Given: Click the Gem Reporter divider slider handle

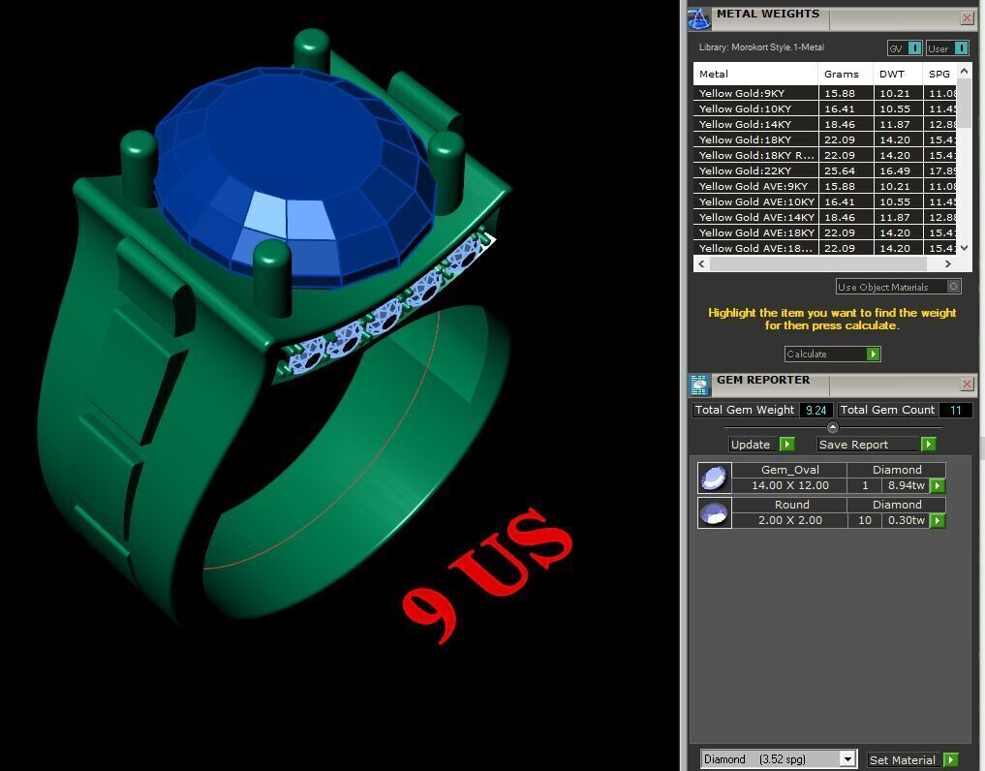Looking at the screenshot, I should [x=832, y=427].
